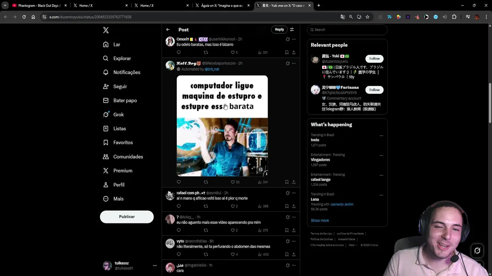Screen dimensions: 492x276
Task: Open the Ivete trending topic
Action: click(315, 140)
